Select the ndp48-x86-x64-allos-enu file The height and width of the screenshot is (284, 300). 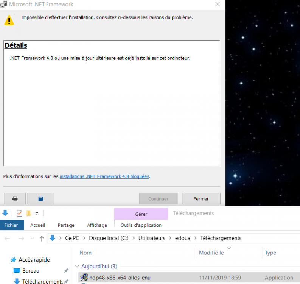pos(120,278)
